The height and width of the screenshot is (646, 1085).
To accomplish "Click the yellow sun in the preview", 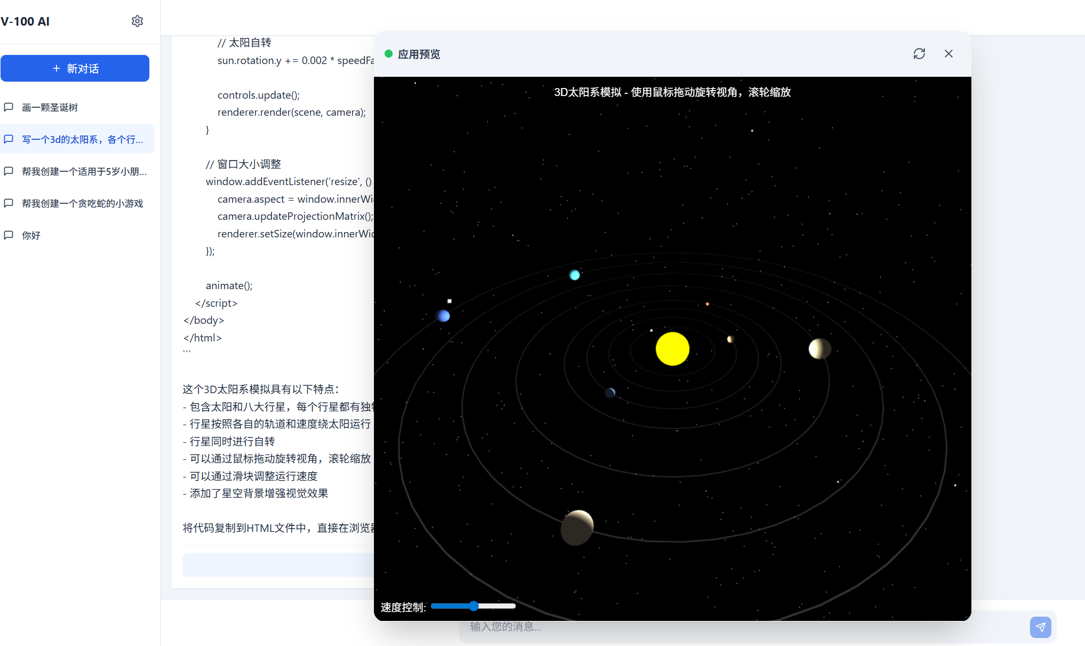I will coord(672,349).
